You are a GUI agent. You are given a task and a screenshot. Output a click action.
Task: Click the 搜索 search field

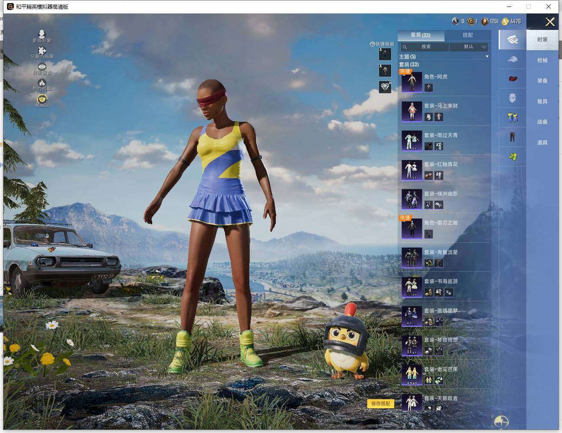point(426,47)
